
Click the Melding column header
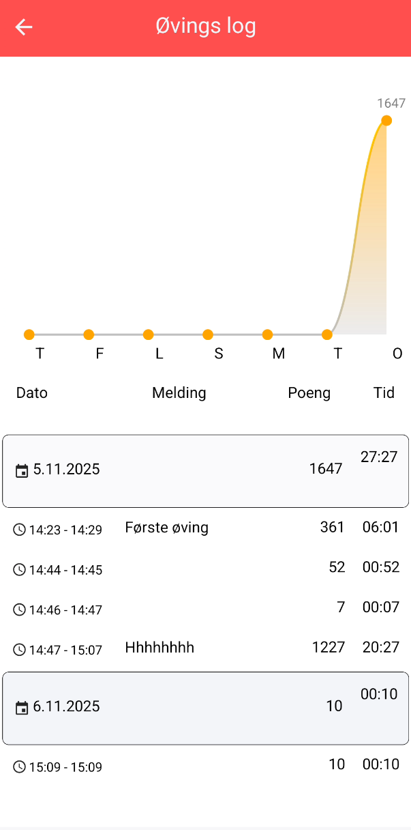pyautogui.click(x=179, y=393)
